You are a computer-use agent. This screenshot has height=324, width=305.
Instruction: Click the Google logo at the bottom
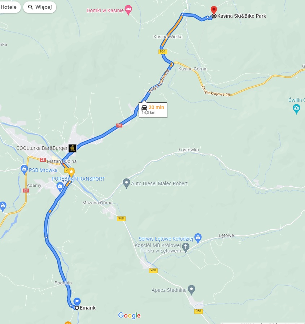[129, 315]
